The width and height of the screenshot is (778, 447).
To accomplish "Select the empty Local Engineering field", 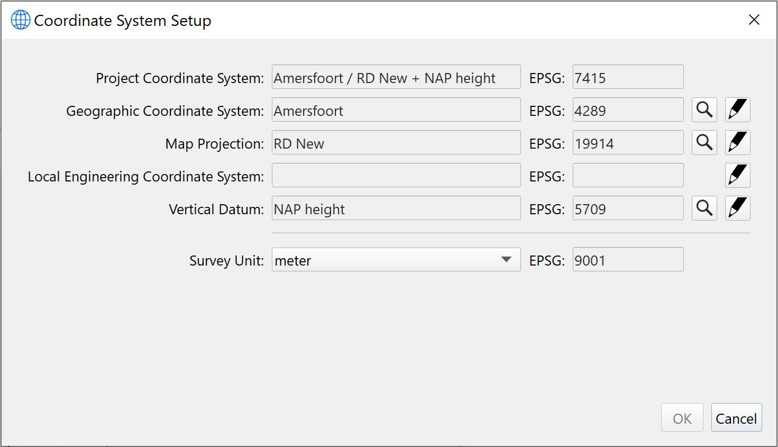I will click(396, 175).
